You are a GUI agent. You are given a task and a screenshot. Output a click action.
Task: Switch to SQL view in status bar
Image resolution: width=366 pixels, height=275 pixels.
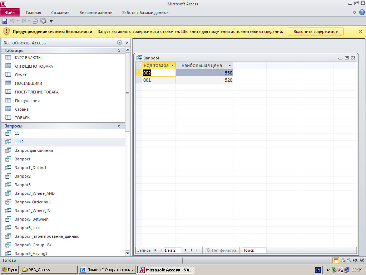355,260
